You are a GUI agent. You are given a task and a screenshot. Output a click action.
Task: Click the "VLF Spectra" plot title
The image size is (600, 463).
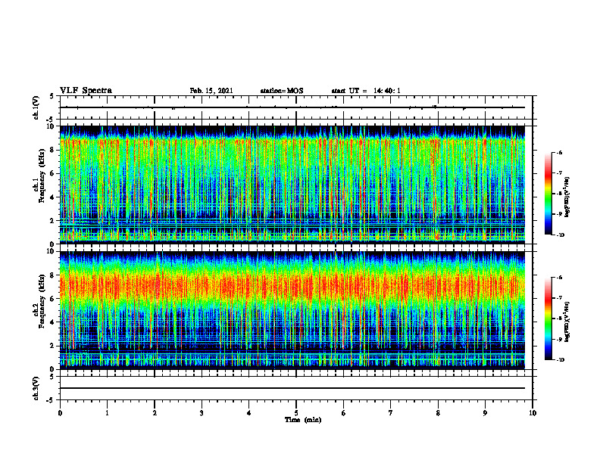pos(86,91)
